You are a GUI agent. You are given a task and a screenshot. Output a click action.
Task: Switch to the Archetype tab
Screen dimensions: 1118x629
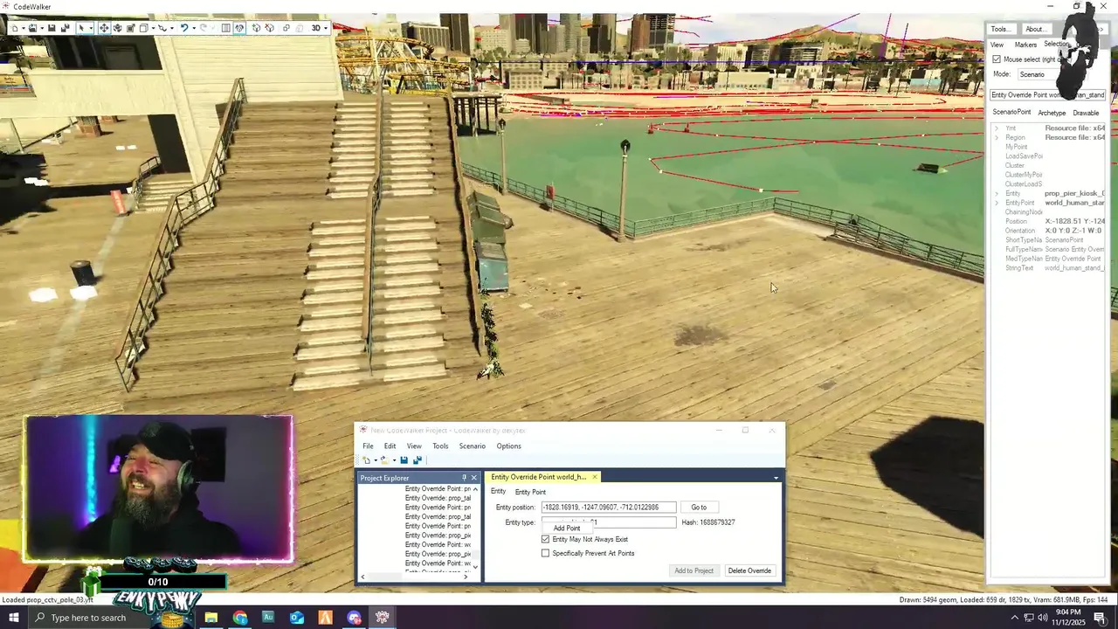click(x=1052, y=113)
